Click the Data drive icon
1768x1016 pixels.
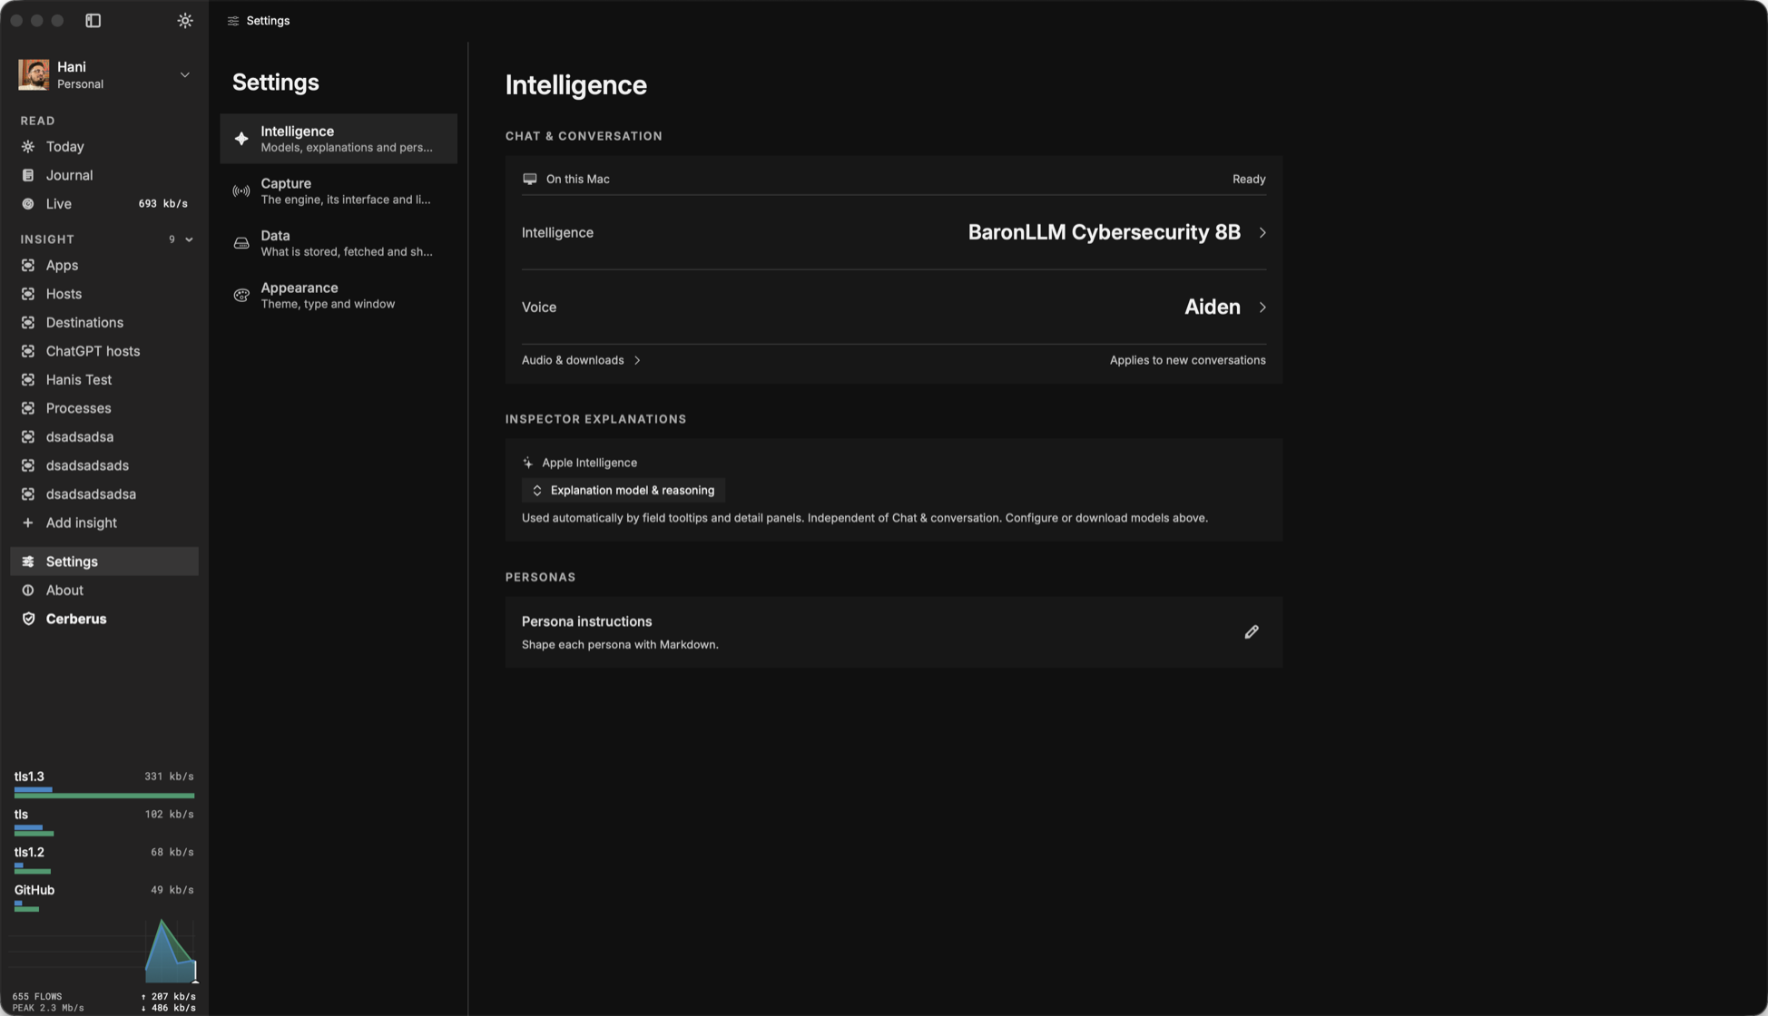click(241, 243)
